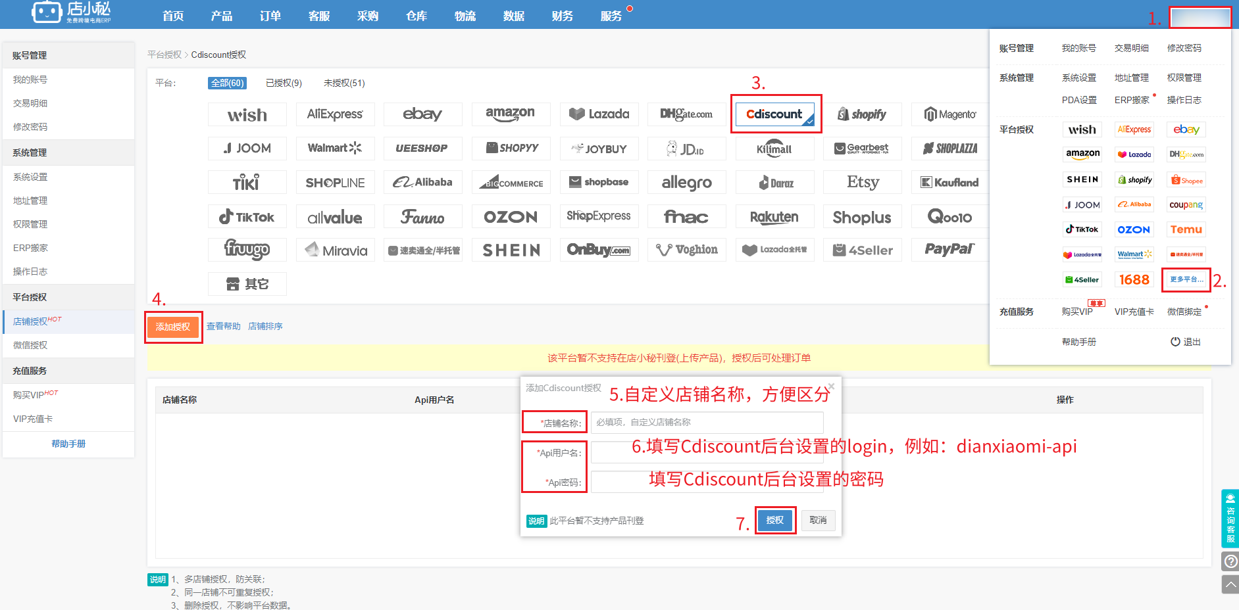Open the 服务 top menu
The height and width of the screenshot is (610, 1239).
(611, 16)
